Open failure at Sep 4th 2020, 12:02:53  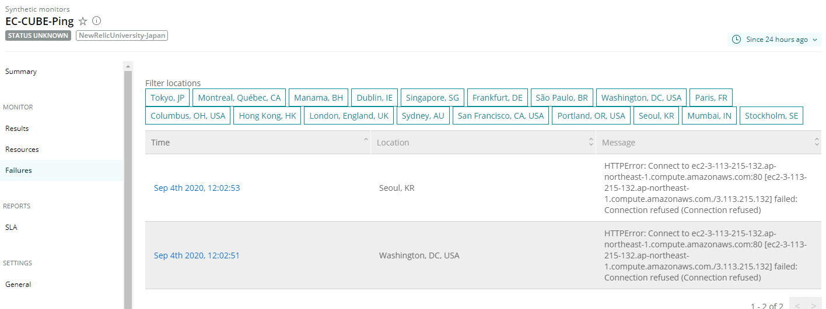[197, 188]
